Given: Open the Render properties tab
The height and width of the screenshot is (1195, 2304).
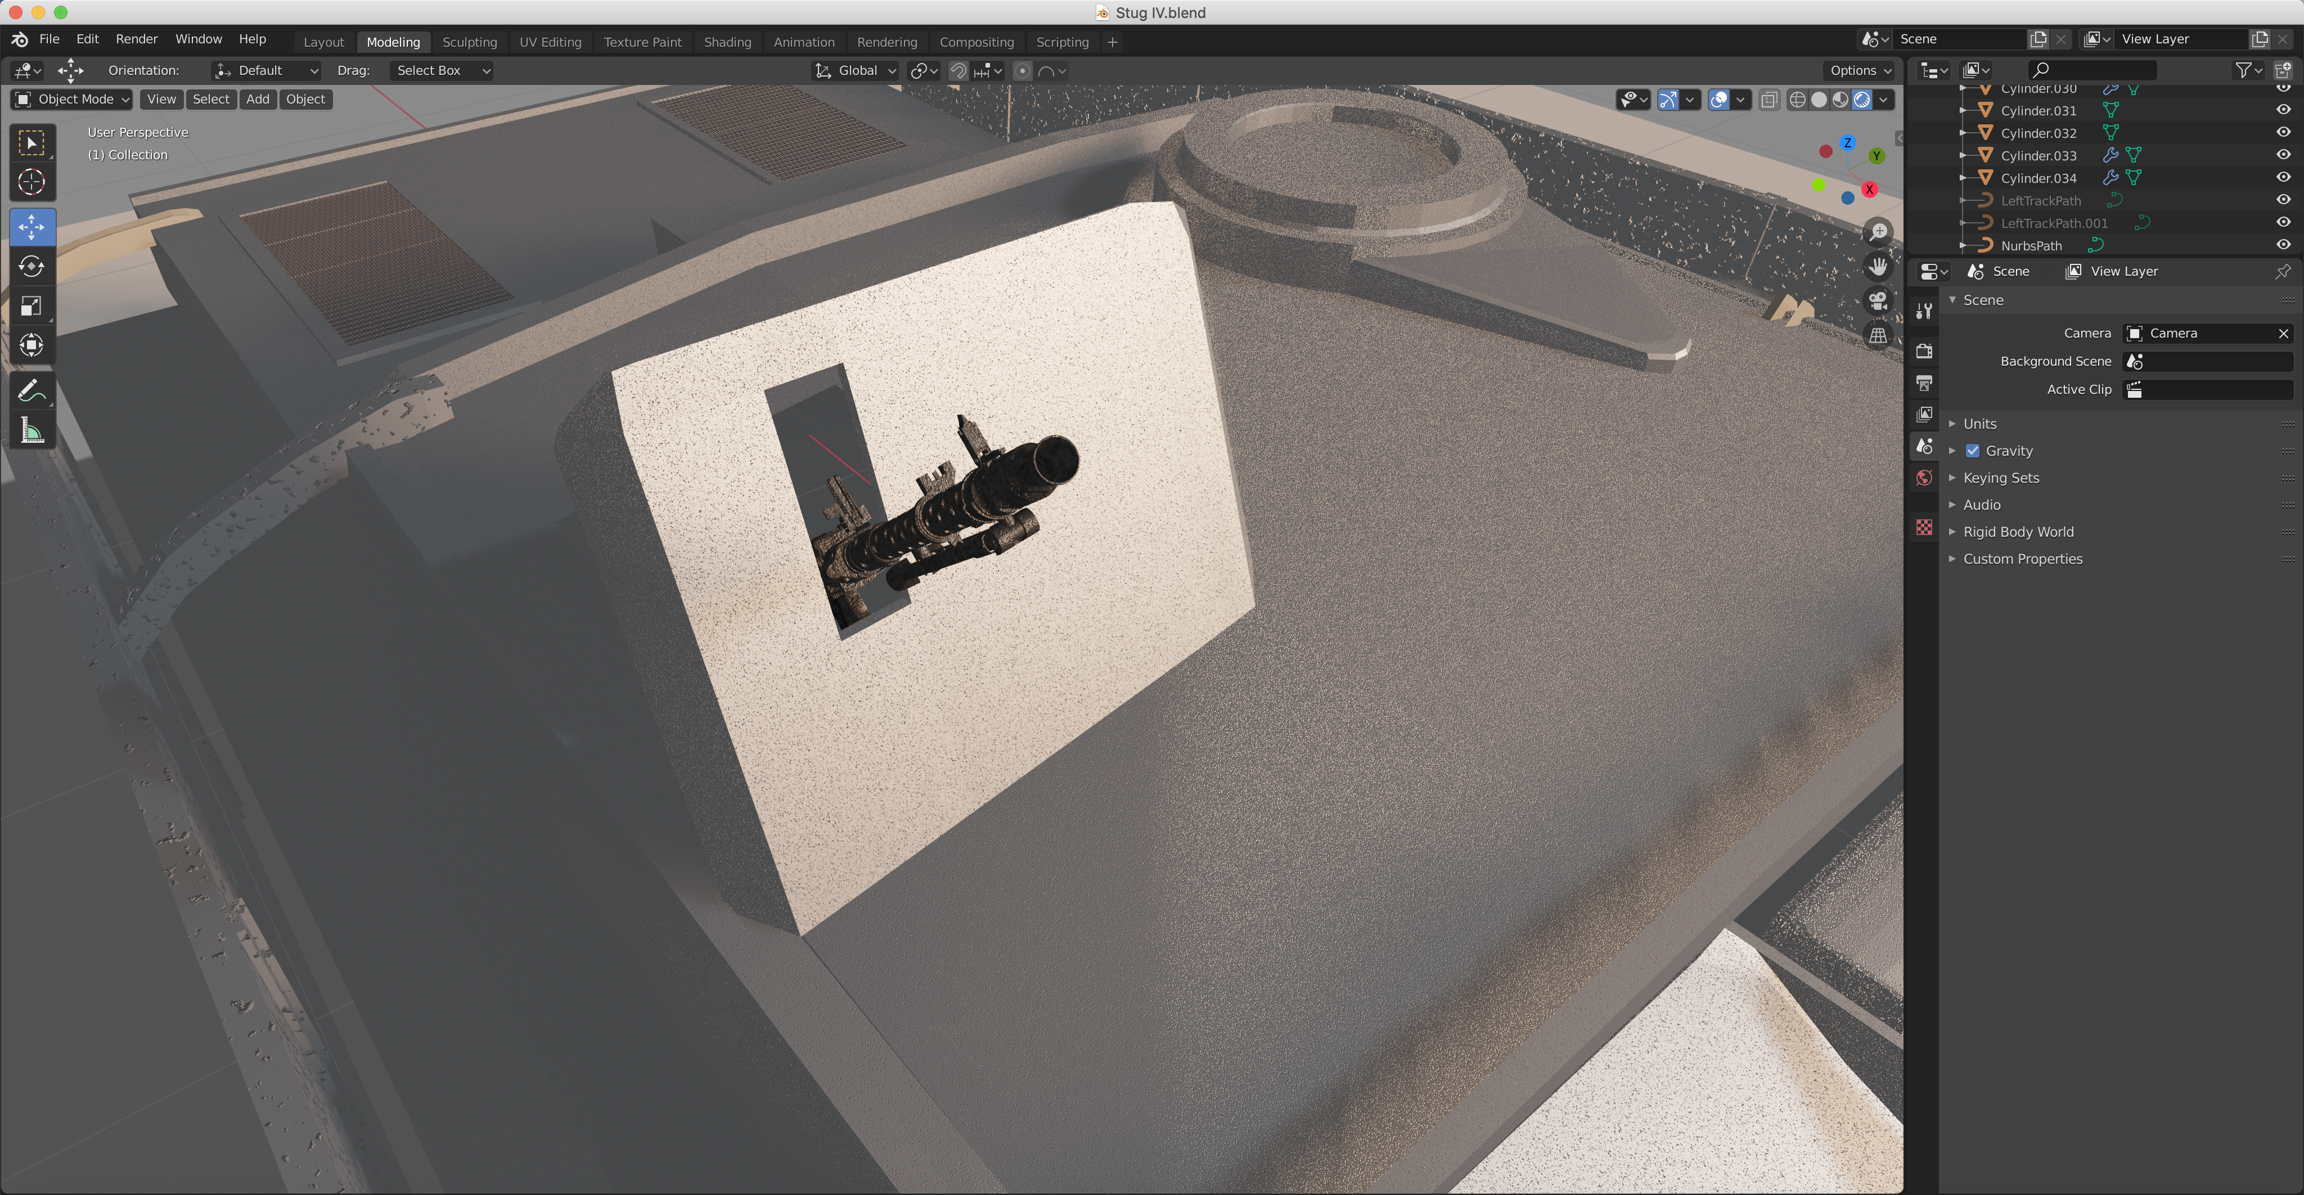Looking at the screenshot, I should click(1924, 351).
